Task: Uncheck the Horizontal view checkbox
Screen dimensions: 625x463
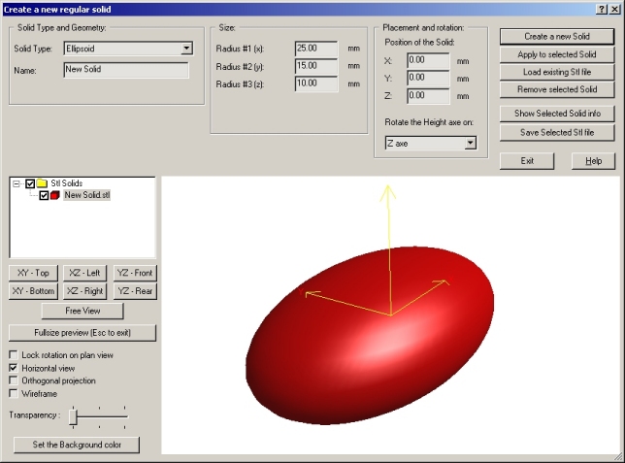Action: (x=14, y=368)
